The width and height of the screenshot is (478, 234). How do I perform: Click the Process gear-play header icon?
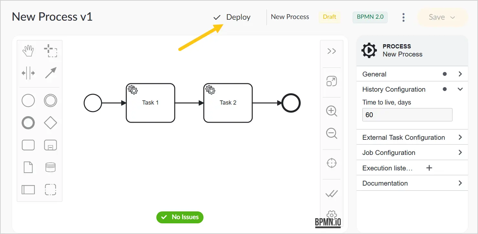point(369,50)
